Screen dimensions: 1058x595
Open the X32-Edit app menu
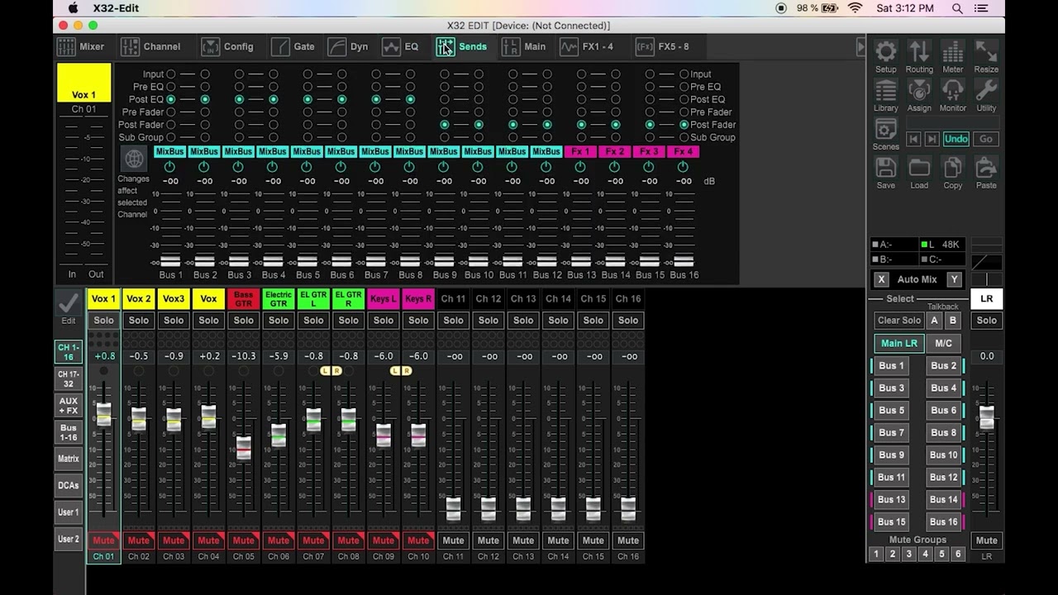[116, 8]
